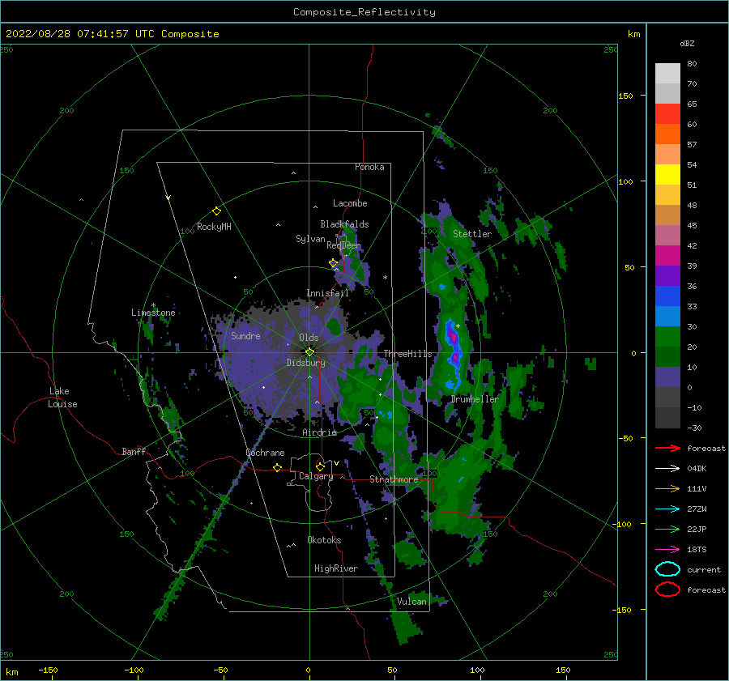Click the 'Stettler' city label

472,234
